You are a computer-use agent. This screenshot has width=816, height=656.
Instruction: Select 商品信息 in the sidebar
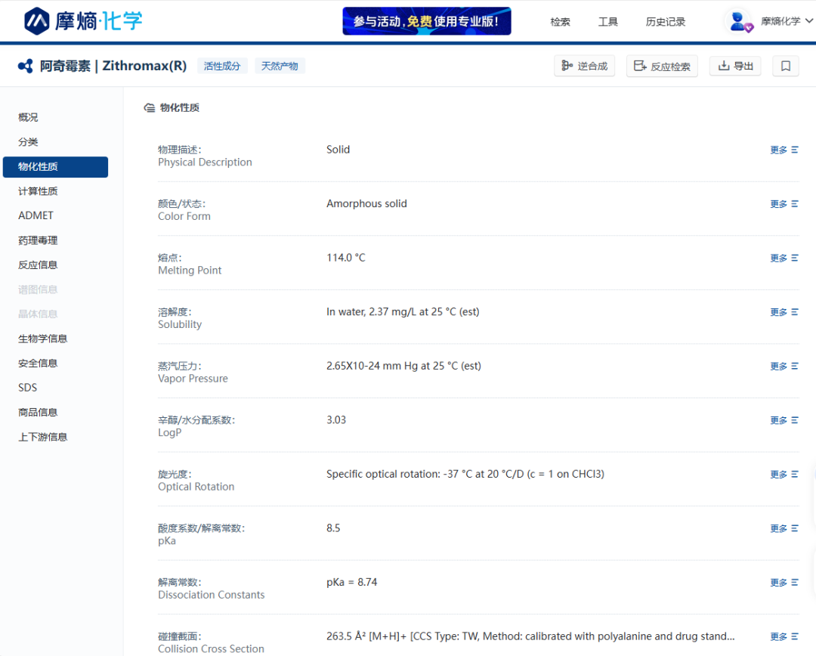pyautogui.click(x=38, y=412)
